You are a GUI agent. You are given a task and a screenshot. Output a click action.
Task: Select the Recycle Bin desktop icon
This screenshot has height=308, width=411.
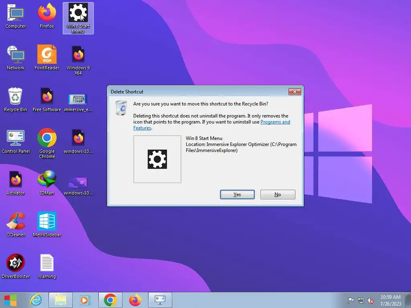pyautogui.click(x=16, y=99)
